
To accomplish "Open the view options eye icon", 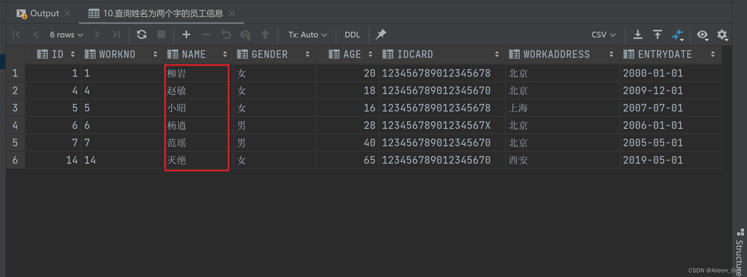I will (x=703, y=35).
